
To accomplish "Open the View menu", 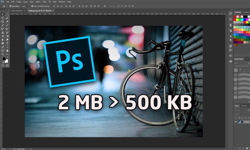I will 55,2.
